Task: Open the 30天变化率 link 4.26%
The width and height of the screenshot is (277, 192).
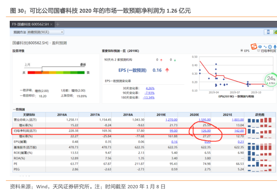Action: pos(150,88)
